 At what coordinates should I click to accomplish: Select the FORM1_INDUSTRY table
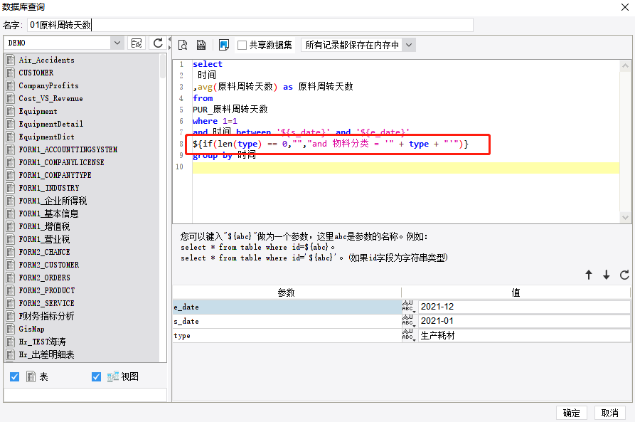click(49, 188)
